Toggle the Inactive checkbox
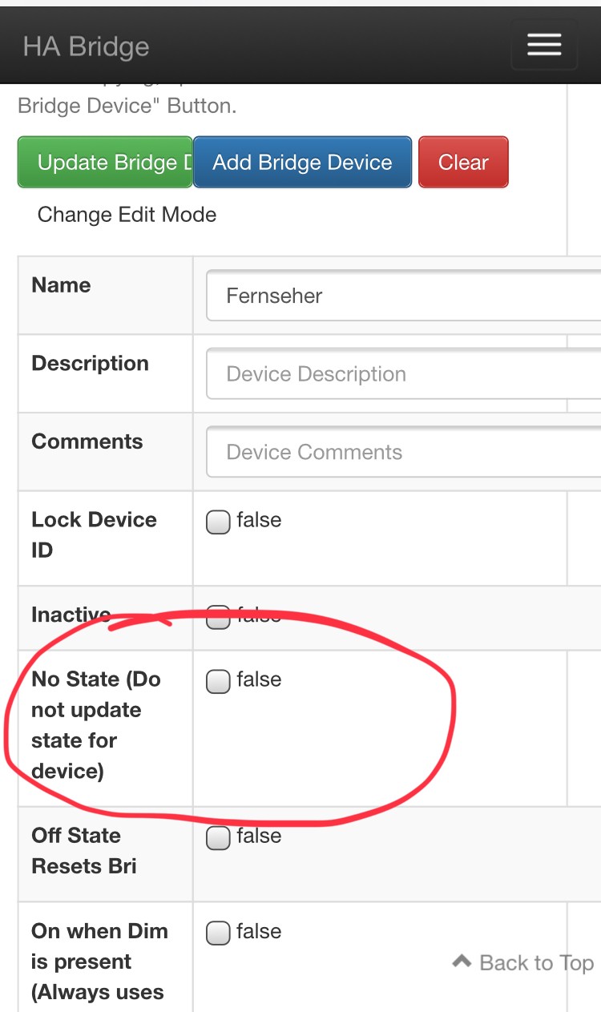The height and width of the screenshot is (1012, 601). click(x=218, y=617)
